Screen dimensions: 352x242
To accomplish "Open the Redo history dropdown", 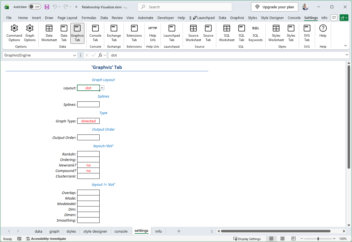I will [70, 7].
